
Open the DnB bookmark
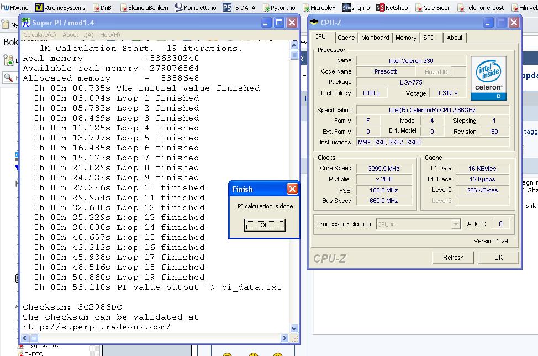102,7
